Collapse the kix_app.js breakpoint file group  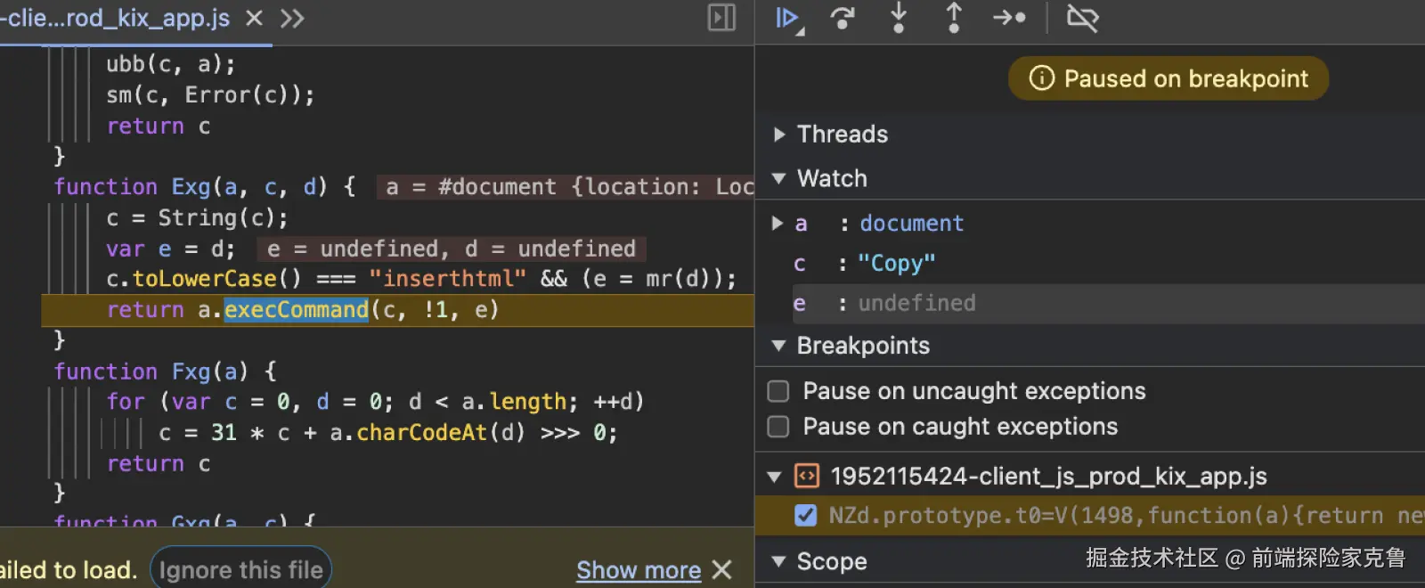(775, 477)
